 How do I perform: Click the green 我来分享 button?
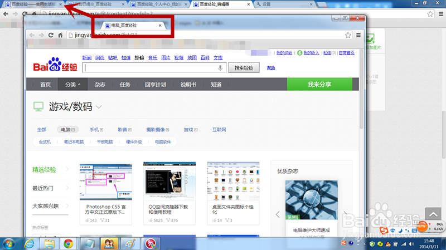[319, 85]
